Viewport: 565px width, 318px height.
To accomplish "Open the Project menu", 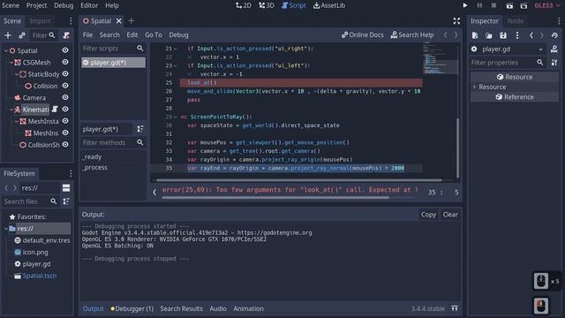I will [36, 5].
